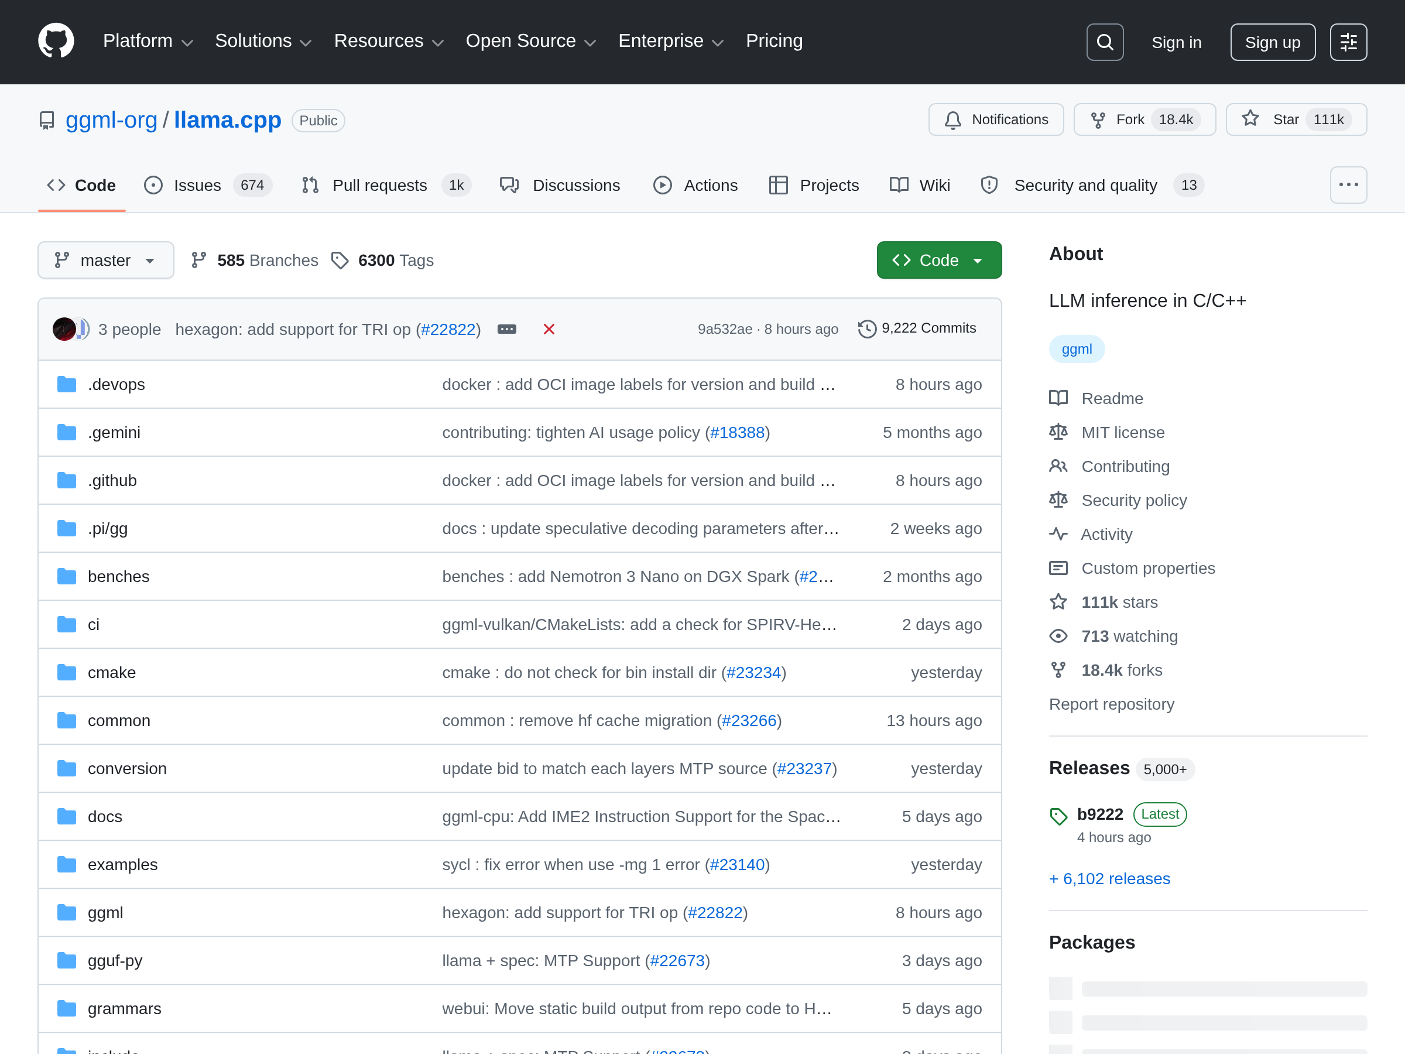
Task: Click the folder icon of the ggml row
Action: (67, 913)
